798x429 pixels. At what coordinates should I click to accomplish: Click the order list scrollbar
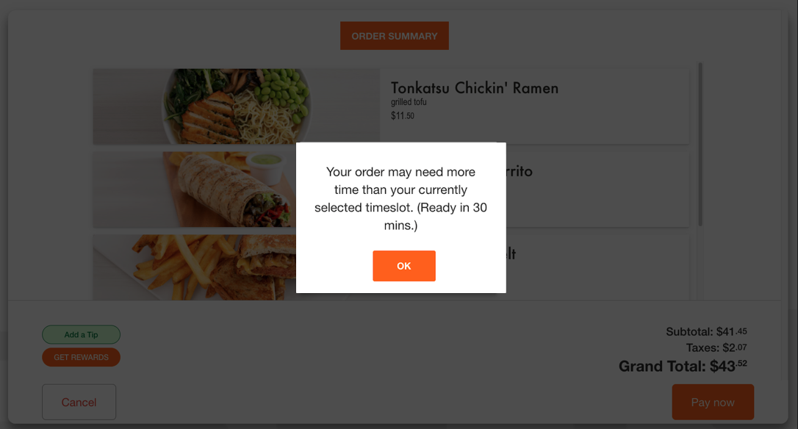click(x=700, y=144)
